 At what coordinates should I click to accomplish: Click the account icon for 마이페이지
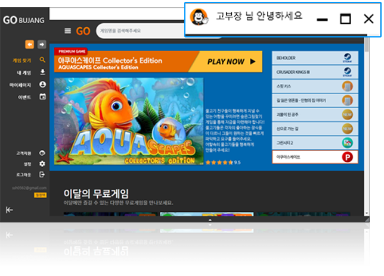pyautogui.click(x=42, y=84)
